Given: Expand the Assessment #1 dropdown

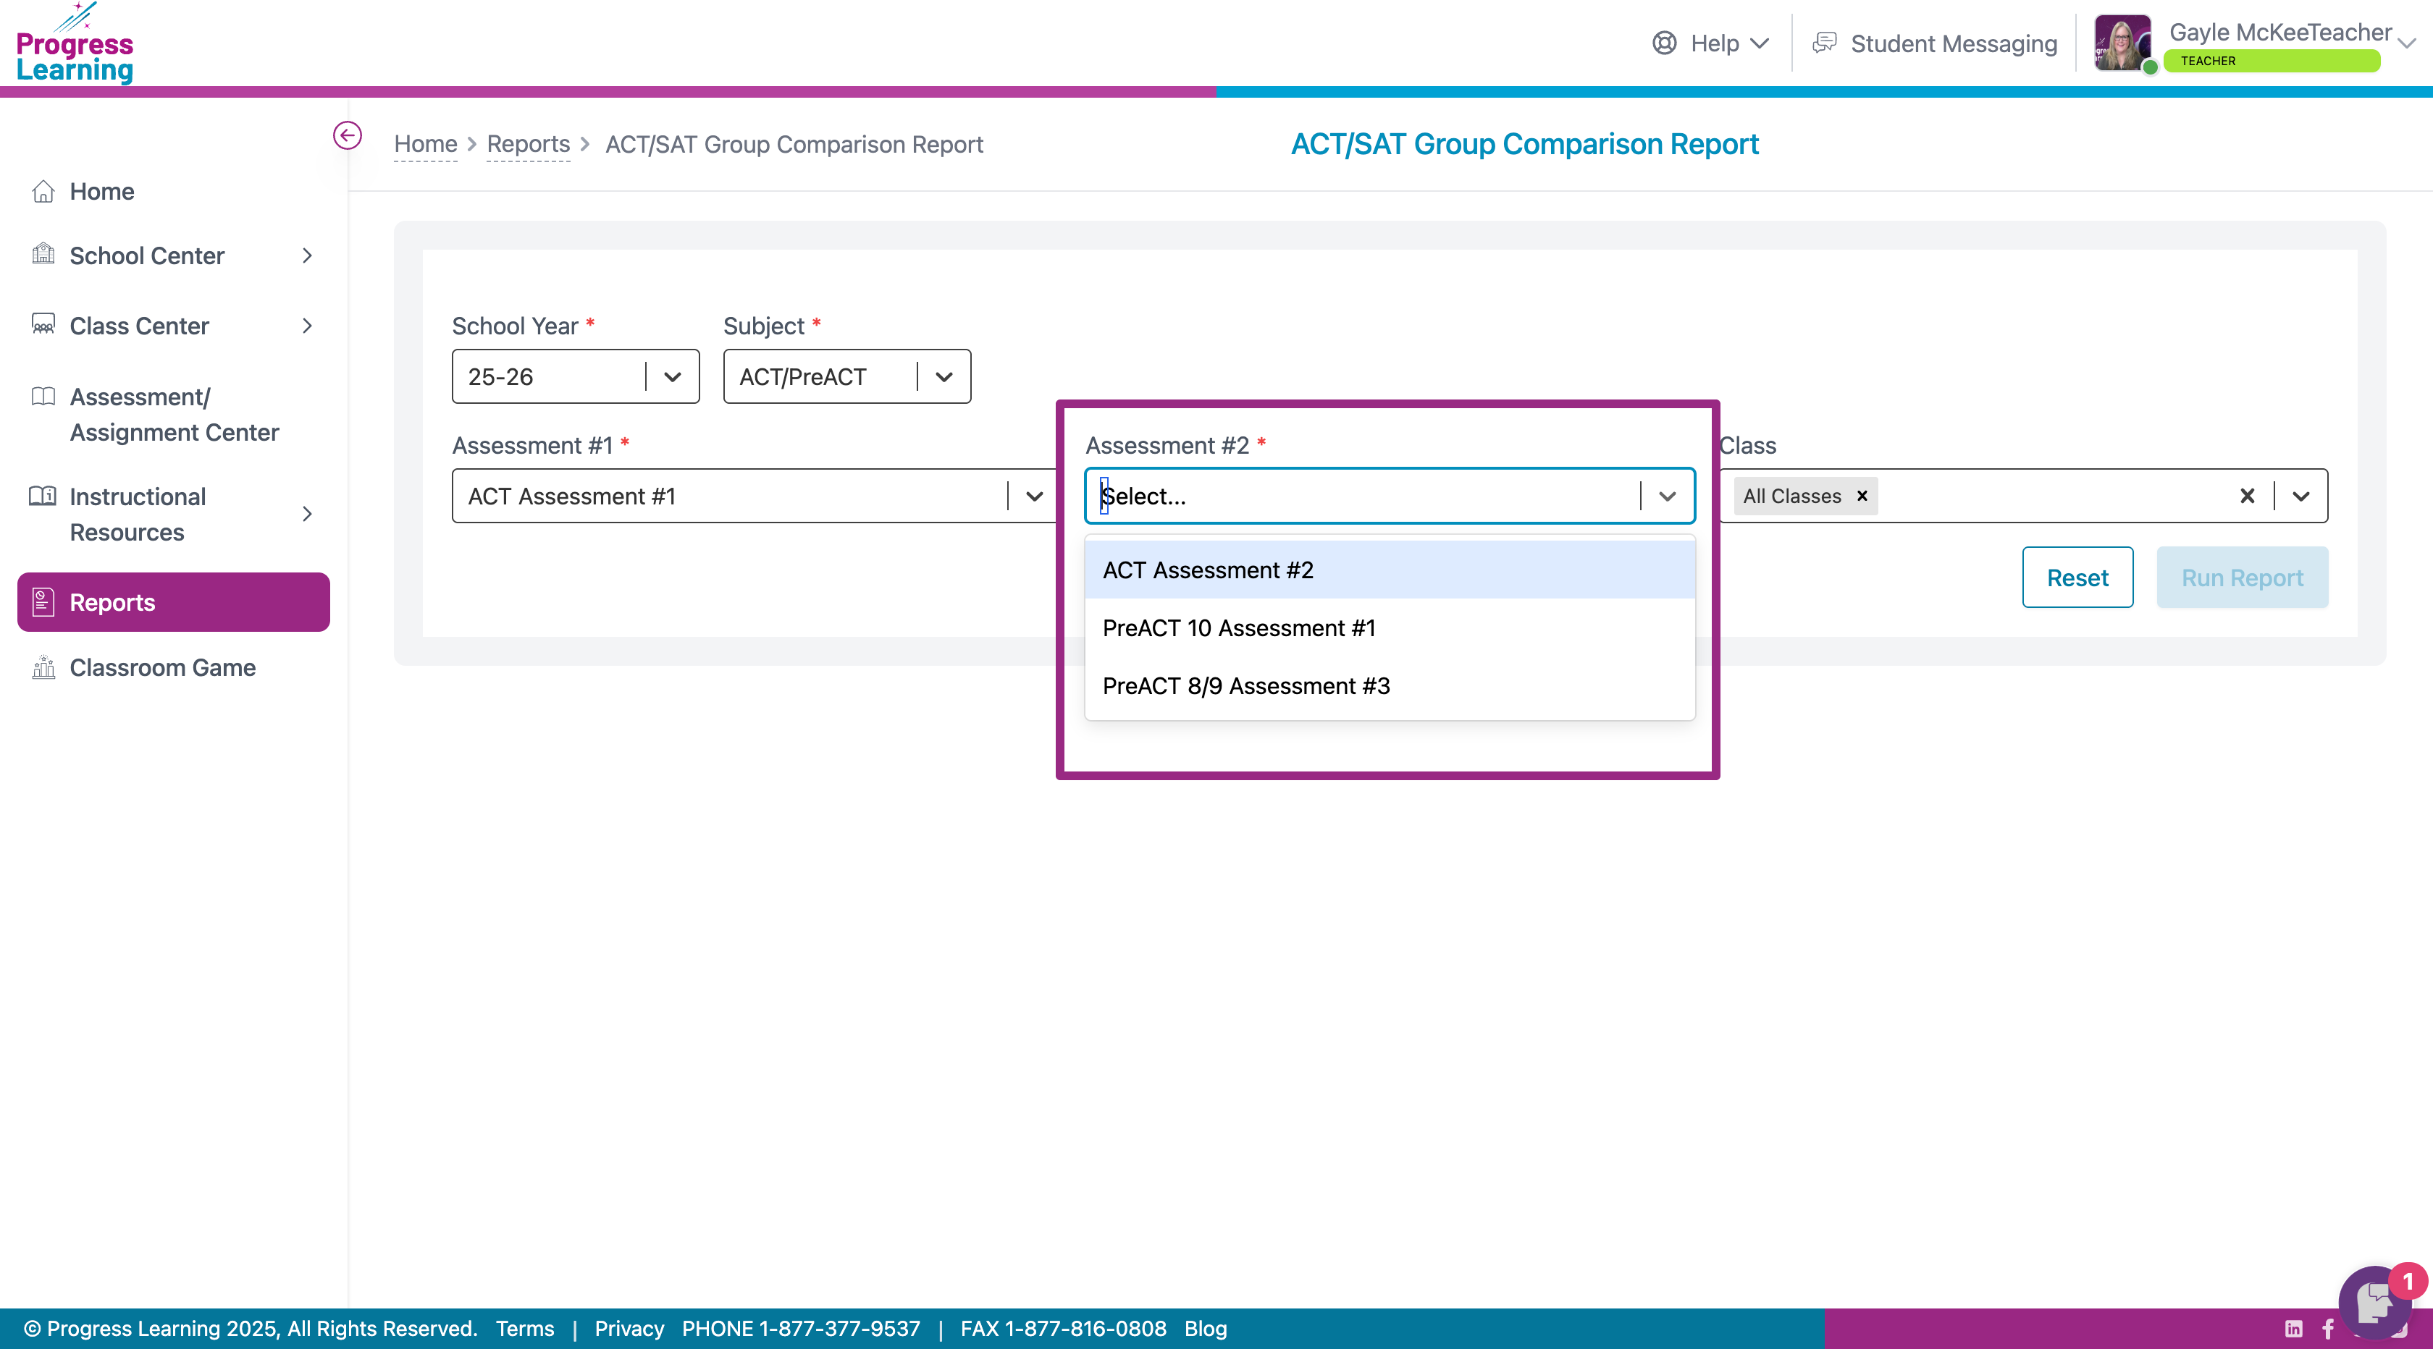Looking at the screenshot, I should pos(1034,496).
